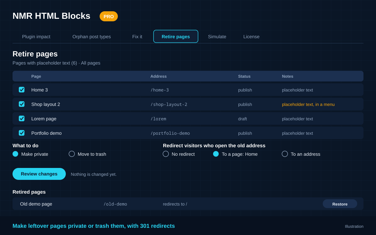Switch to the Simulate tab
376x235 pixels.
pos(217,37)
